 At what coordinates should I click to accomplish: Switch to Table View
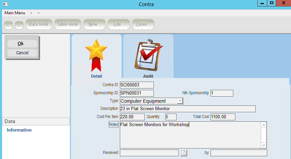[68, 24]
